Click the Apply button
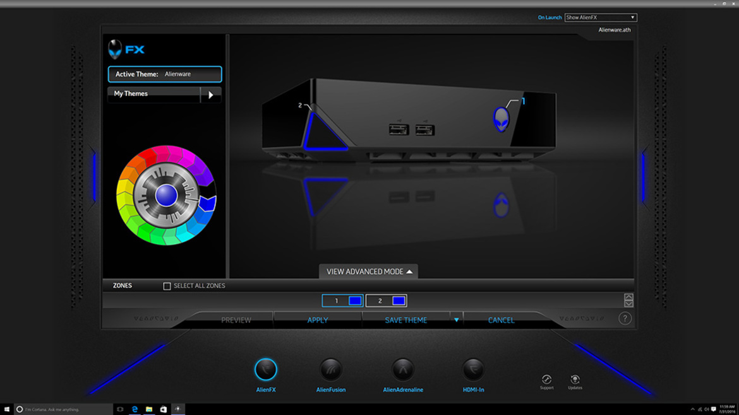 318,320
